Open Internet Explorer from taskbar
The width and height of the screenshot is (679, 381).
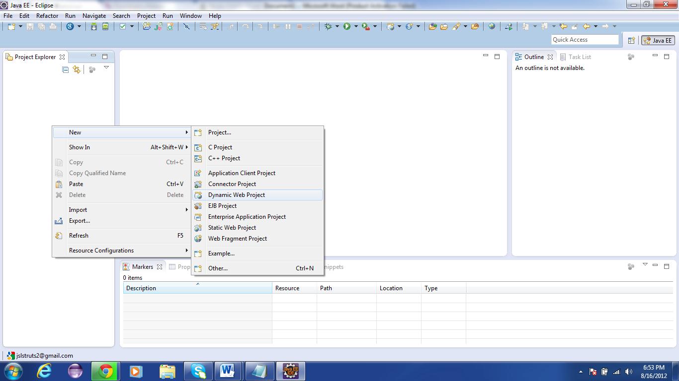pos(45,371)
